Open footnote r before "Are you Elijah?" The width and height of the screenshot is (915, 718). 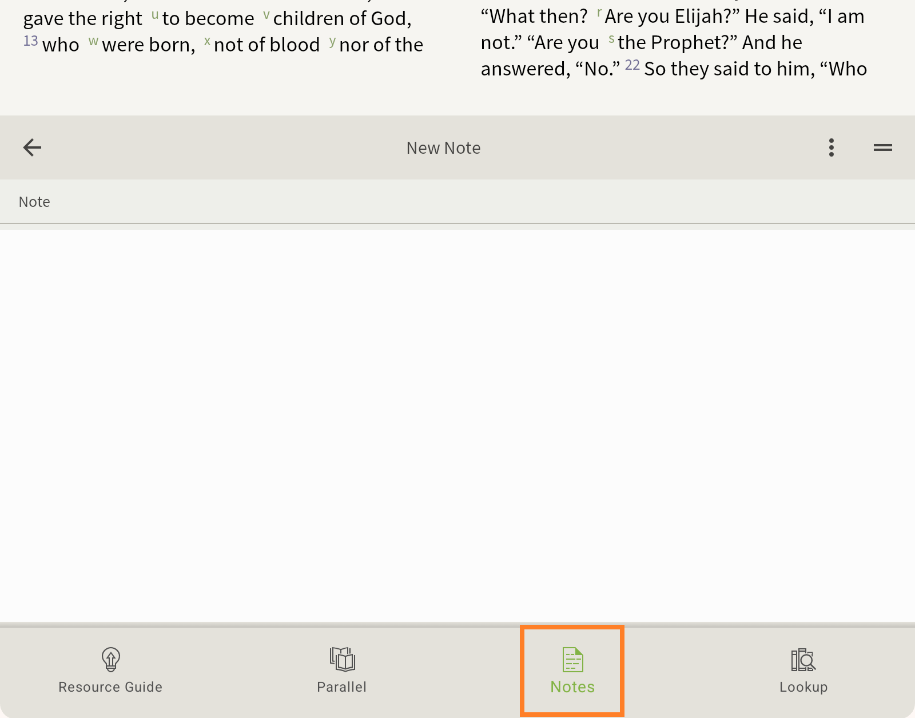click(599, 13)
